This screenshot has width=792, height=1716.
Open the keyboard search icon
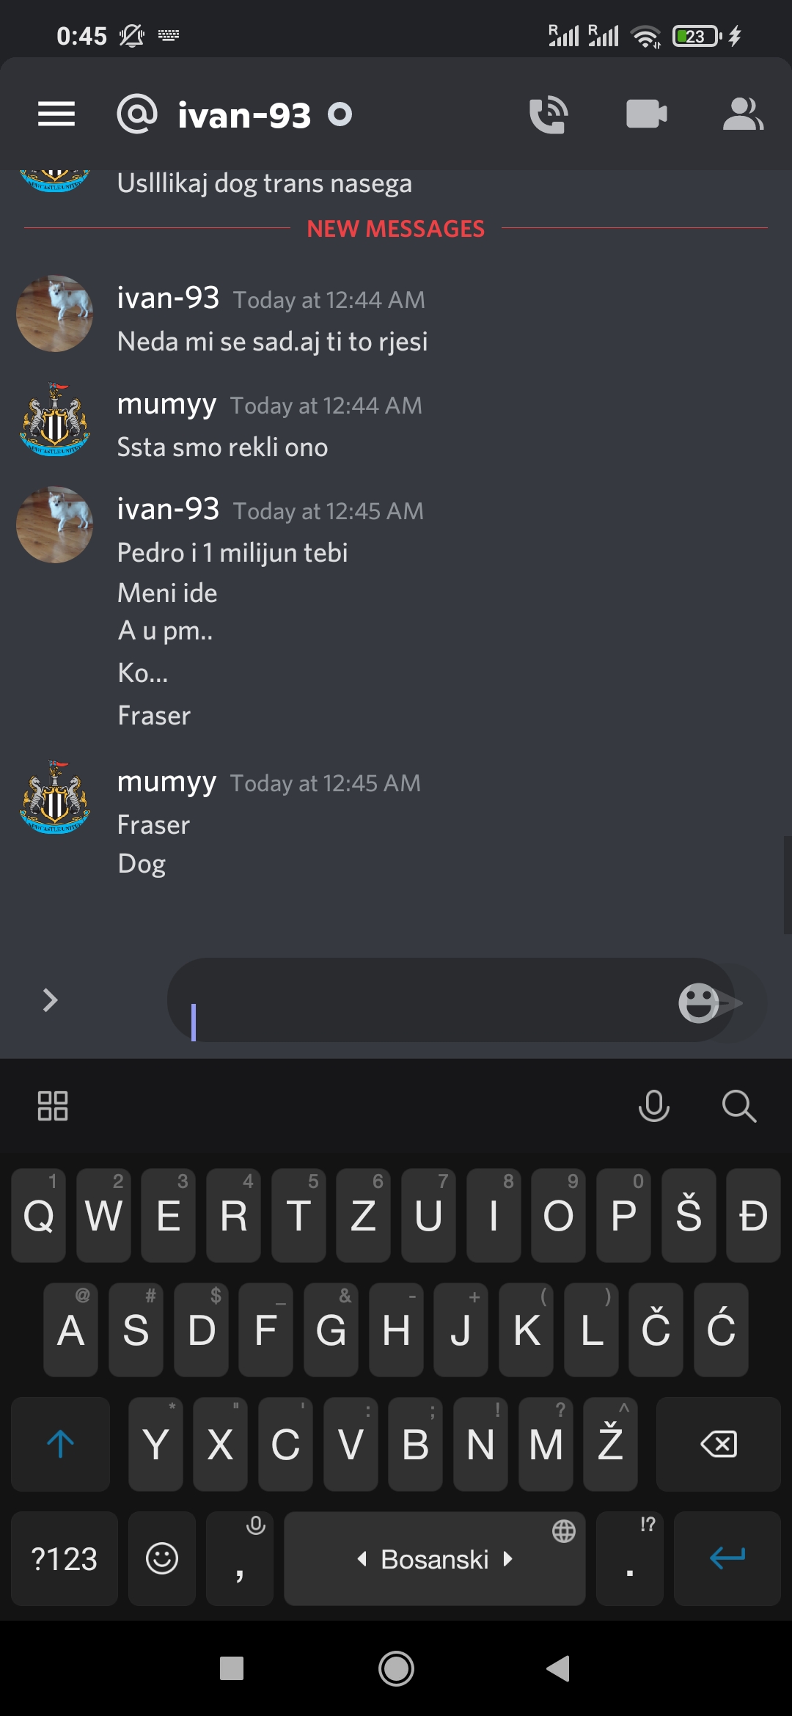coord(738,1106)
